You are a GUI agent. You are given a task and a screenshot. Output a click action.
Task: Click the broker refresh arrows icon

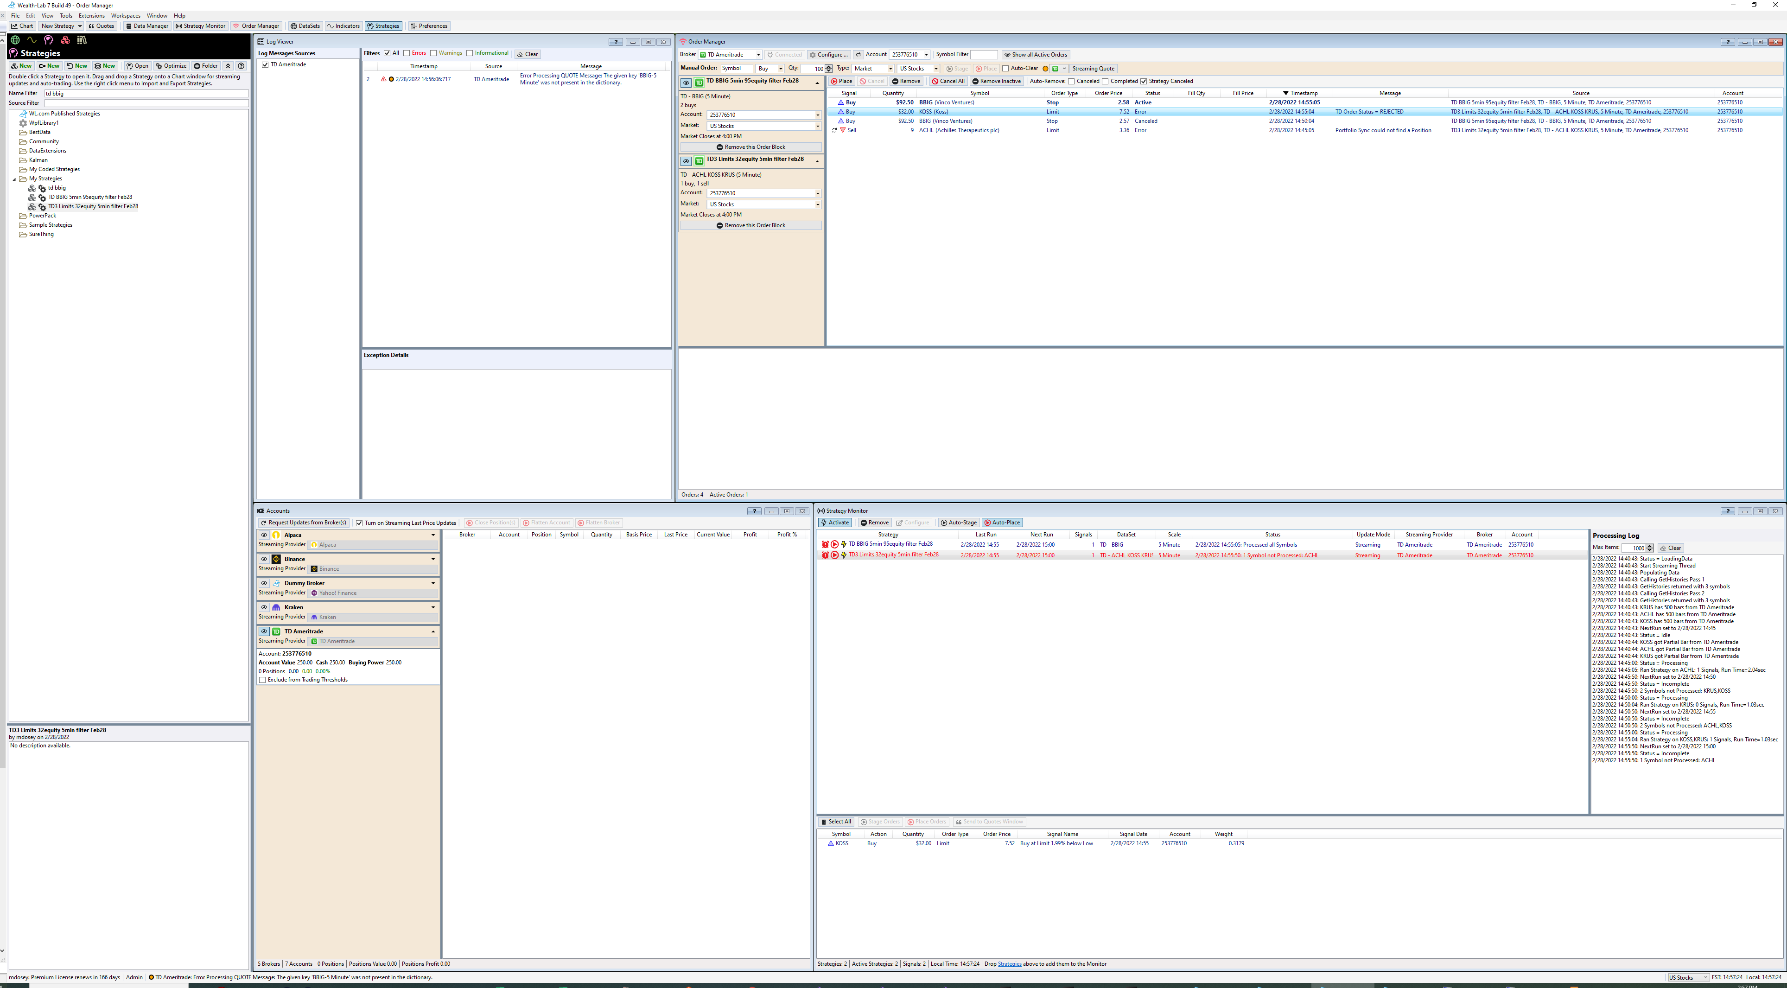858,55
